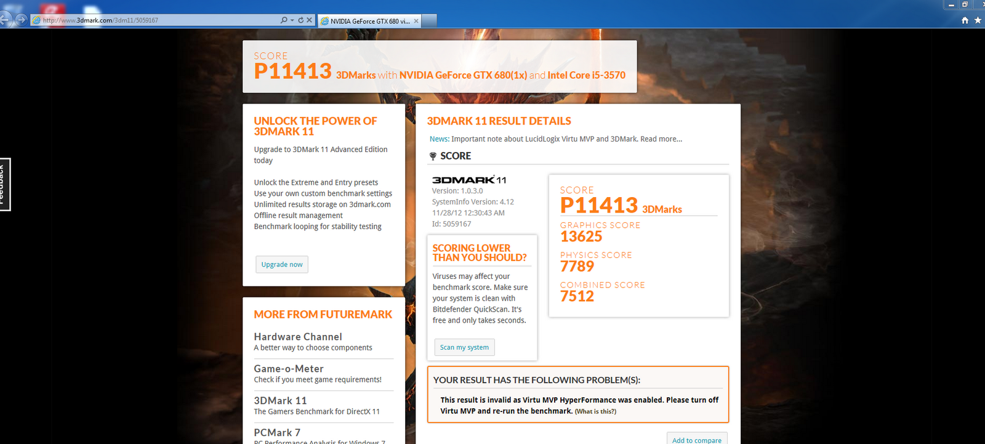The height and width of the screenshot is (444, 985).
Task: Click NVIDIA GeForce GTX 680(1x) in the header
Action: pos(463,75)
